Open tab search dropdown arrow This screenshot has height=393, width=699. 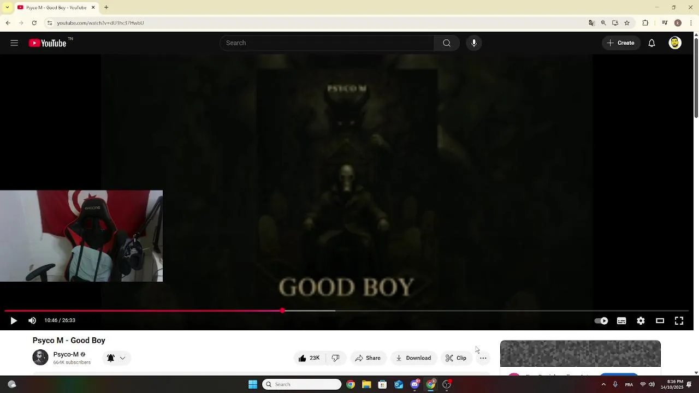click(x=7, y=8)
